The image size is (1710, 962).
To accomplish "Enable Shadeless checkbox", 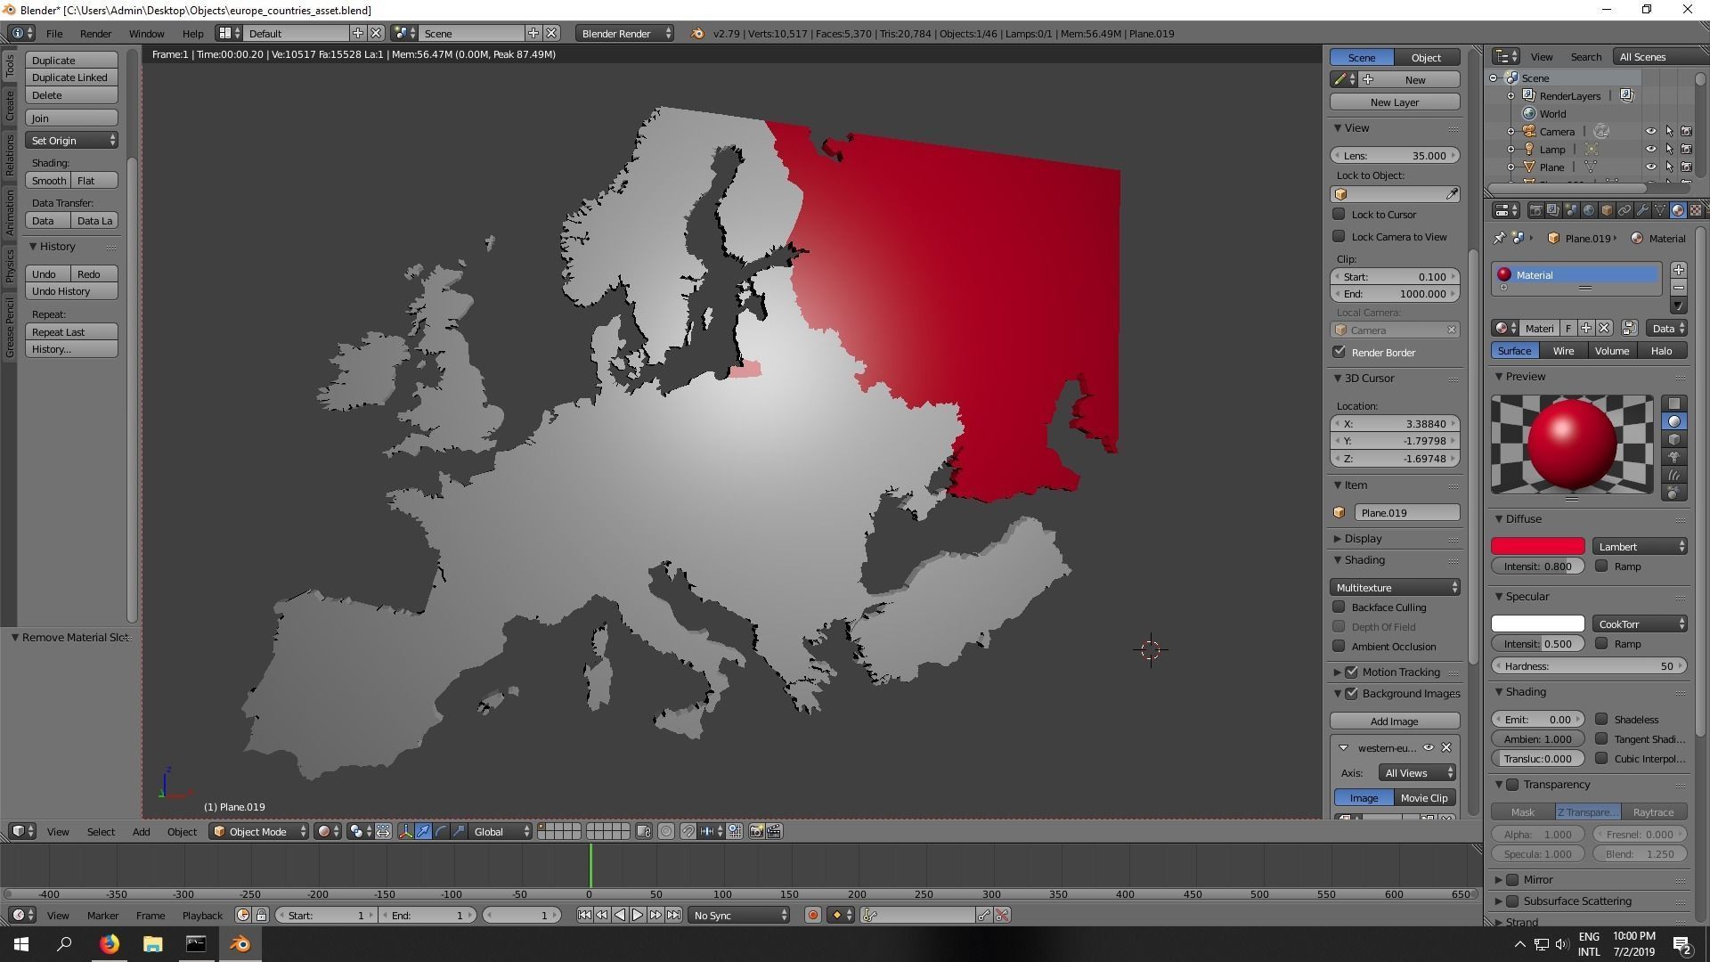I will point(1601,719).
